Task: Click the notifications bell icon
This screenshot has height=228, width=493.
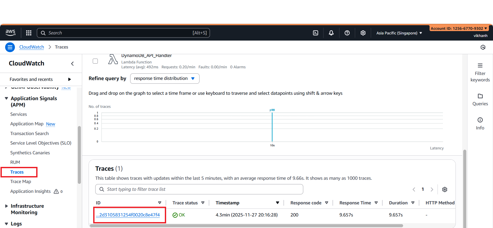Action: point(331,33)
